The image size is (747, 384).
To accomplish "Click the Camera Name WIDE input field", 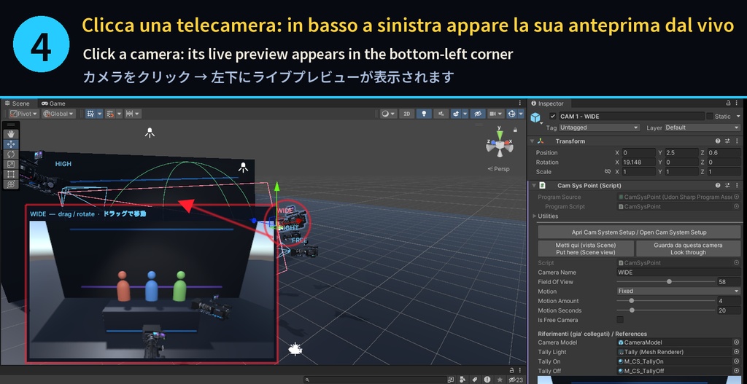I will click(678, 273).
